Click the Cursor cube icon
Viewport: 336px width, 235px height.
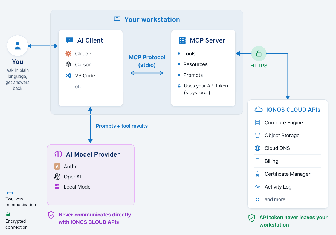point(68,64)
